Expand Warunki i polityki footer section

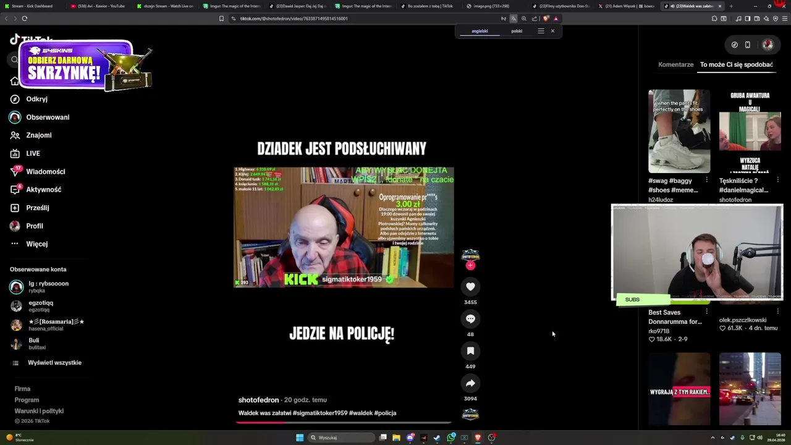click(39, 411)
